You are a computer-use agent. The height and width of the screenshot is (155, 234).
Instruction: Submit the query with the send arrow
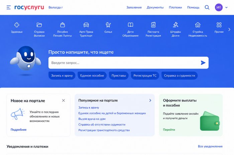click(203, 63)
